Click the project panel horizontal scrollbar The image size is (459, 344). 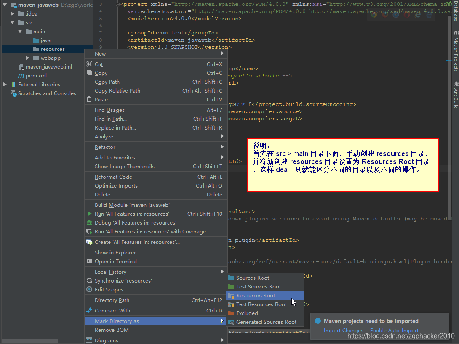29,341
